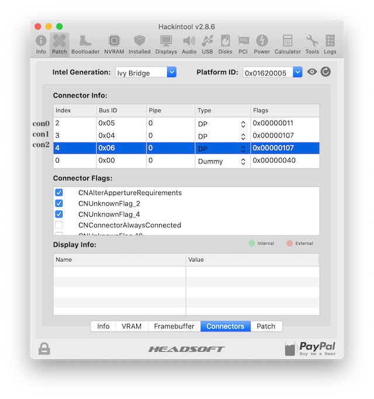Open the USB section icon

click(x=207, y=44)
